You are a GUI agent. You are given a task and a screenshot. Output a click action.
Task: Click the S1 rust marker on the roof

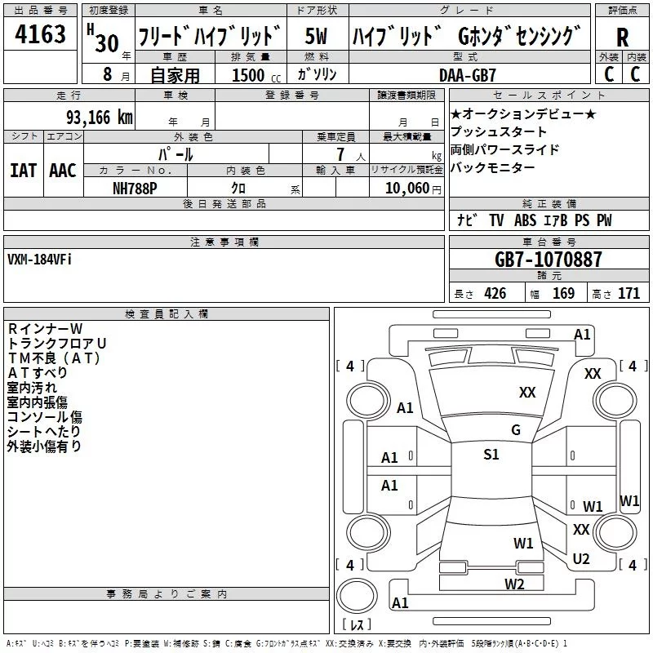pyautogui.click(x=491, y=455)
